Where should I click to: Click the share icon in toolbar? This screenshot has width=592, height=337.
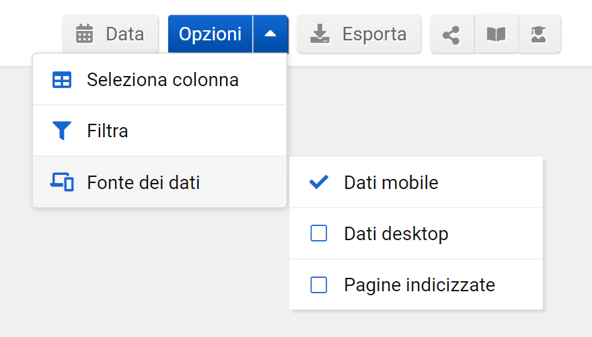pyautogui.click(x=451, y=34)
